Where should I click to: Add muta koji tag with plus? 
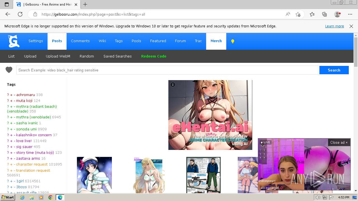click(x=11, y=101)
